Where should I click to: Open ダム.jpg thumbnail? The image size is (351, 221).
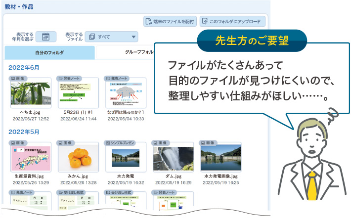[x=173, y=157]
